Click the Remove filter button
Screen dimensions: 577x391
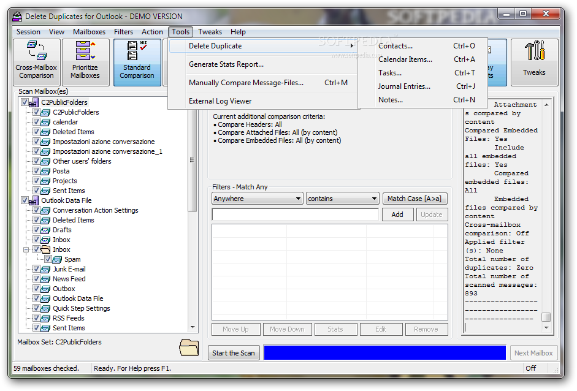pyautogui.click(x=426, y=329)
